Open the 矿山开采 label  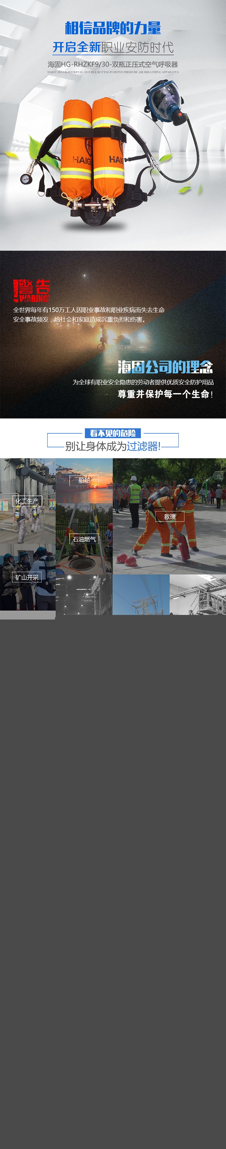point(27,577)
